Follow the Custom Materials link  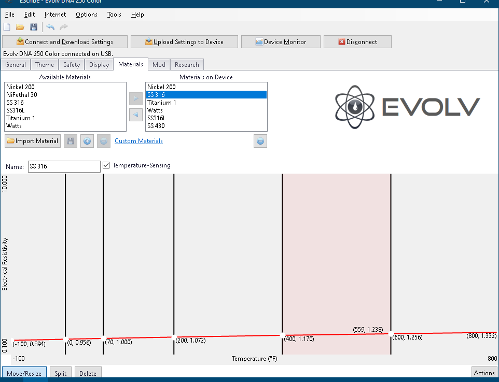[138, 141]
